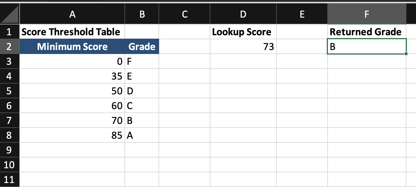416x187 pixels.
Task: Select column A header
Action: pos(72,14)
